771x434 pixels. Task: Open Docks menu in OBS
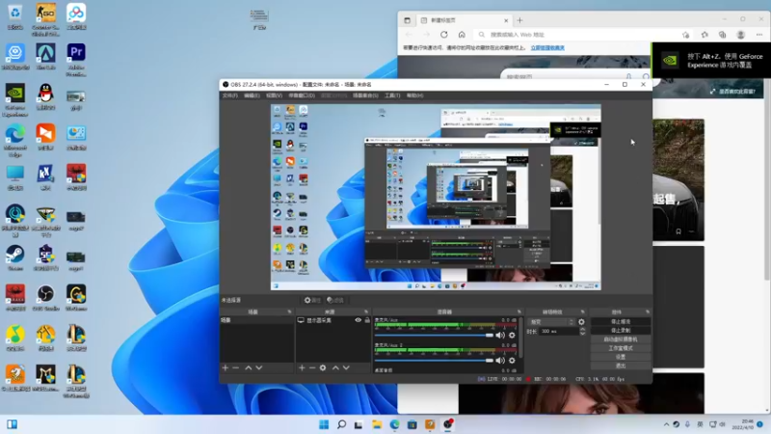(x=302, y=95)
